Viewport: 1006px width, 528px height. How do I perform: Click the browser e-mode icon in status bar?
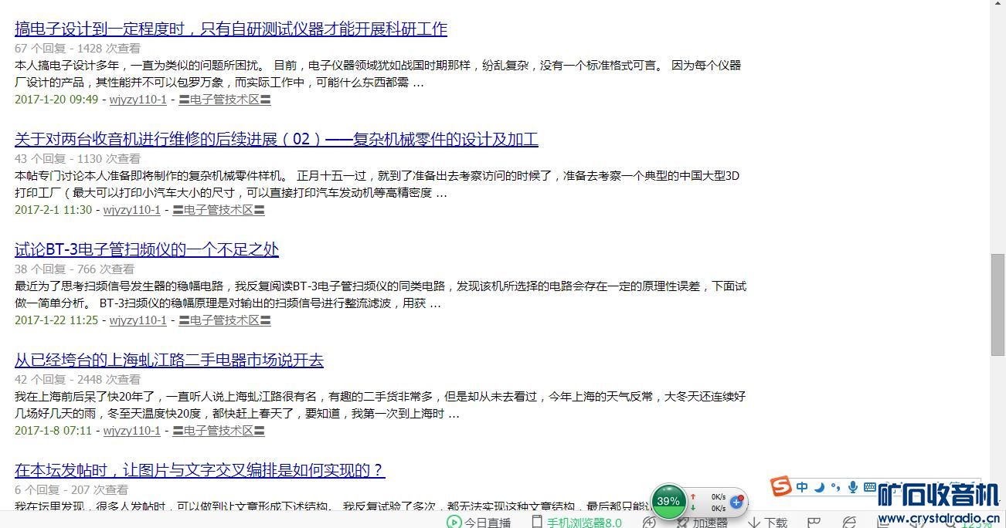click(849, 523)
